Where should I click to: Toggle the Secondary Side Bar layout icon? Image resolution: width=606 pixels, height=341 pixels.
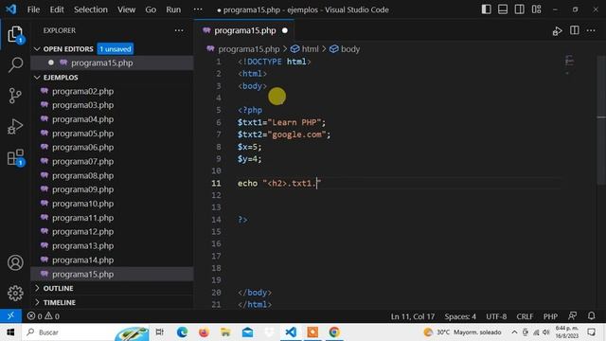520,9
